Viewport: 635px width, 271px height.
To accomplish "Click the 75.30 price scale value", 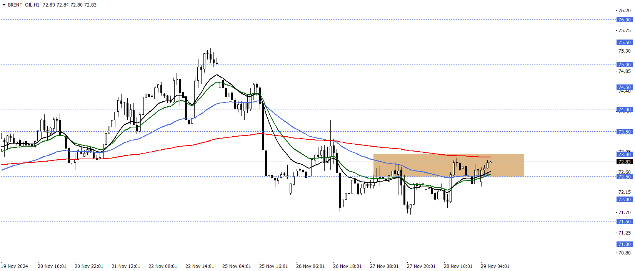I will (x=624, y=51).
